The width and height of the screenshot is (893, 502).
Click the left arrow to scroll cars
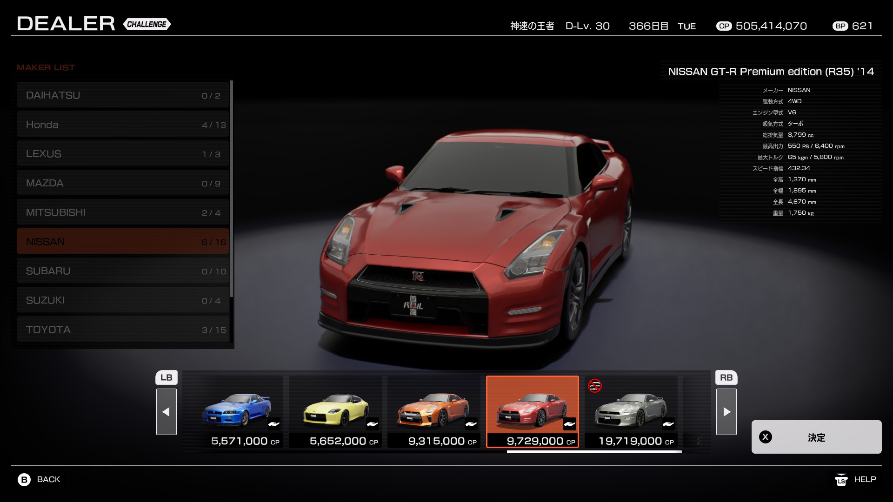click(x=166, y=412)
